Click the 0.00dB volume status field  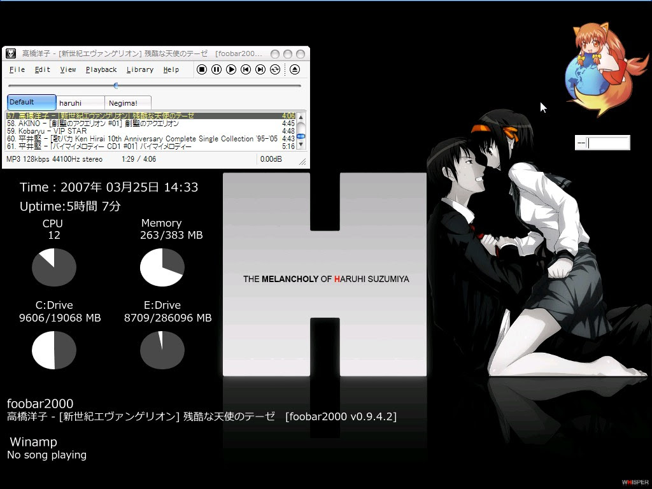pos(271,159)
